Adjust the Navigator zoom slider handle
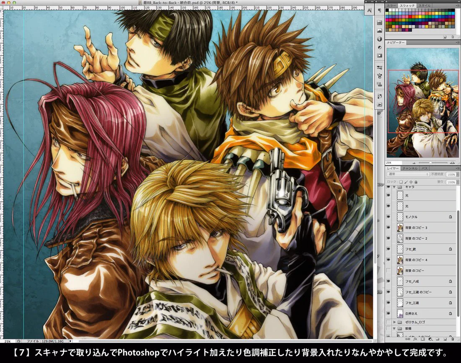This screenshot has width=461, height=363. [x=430, y=163]
